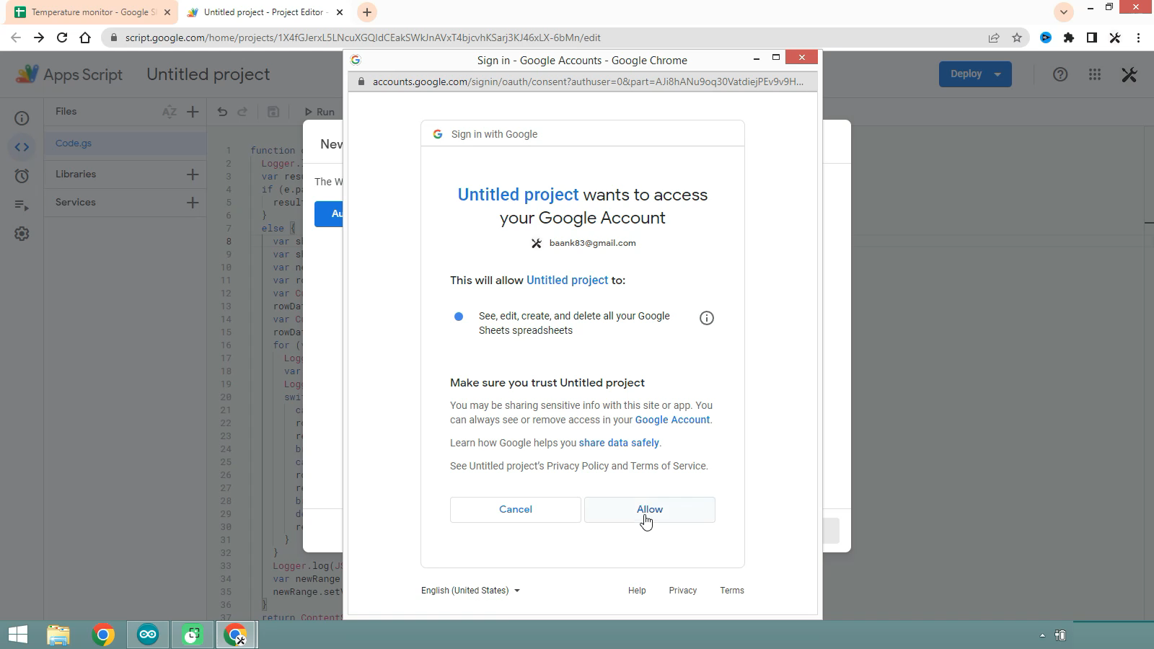Toggle the Chrome side panel
Image resolution: width=1154 pixels, height=649 pixels.
[1092, 38]
